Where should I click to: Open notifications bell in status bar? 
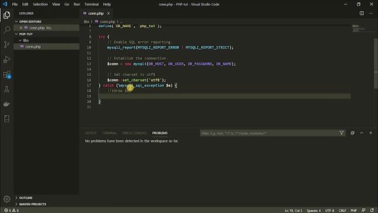coord(372,211)
